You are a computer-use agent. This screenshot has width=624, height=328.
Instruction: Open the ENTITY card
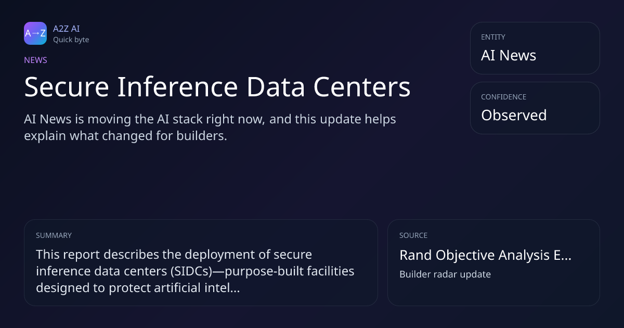coord(535,48)
